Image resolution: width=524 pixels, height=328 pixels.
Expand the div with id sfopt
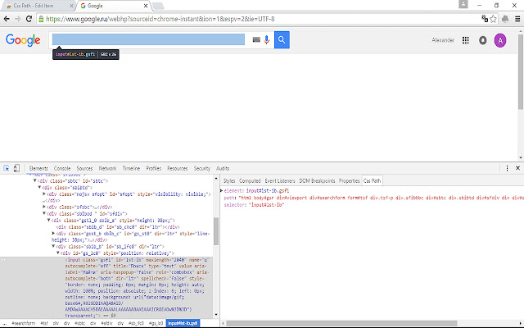(x=43, y=193)
